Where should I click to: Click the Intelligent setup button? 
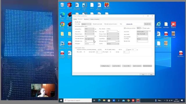coord(105,66)
